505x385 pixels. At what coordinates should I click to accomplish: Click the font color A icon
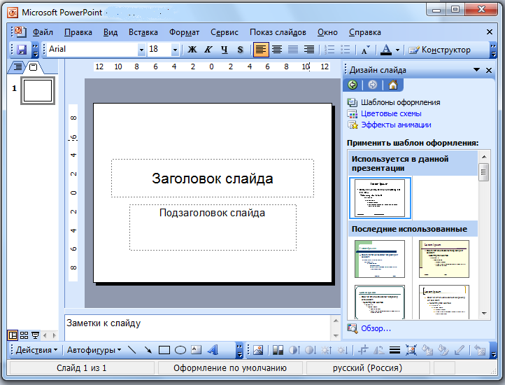tap(386, 49)
